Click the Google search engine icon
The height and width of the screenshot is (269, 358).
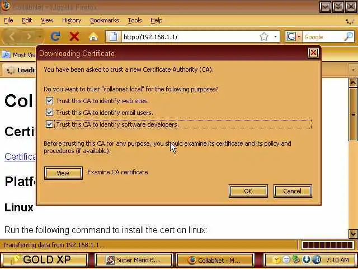pyautogui.click(x=291, y=36)
